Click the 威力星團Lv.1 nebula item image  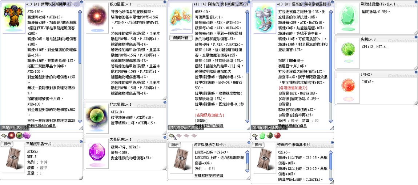96,18
